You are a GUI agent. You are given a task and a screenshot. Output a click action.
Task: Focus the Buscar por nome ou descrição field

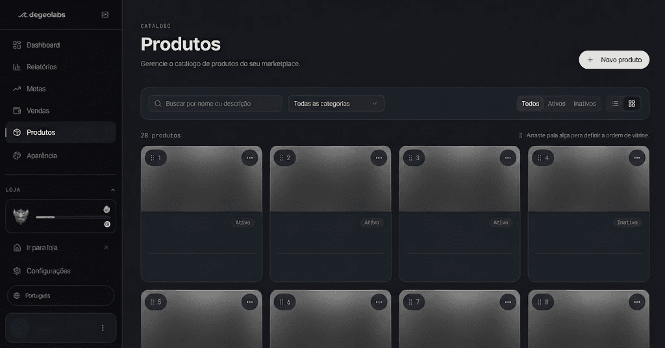click(x=216, y=104)
